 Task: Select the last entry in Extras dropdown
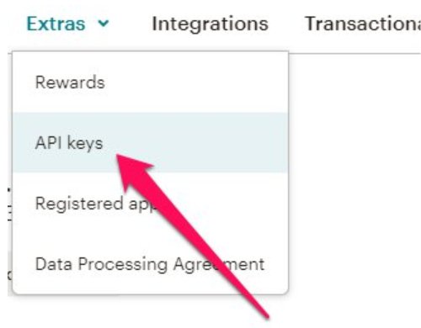[150, 264]
